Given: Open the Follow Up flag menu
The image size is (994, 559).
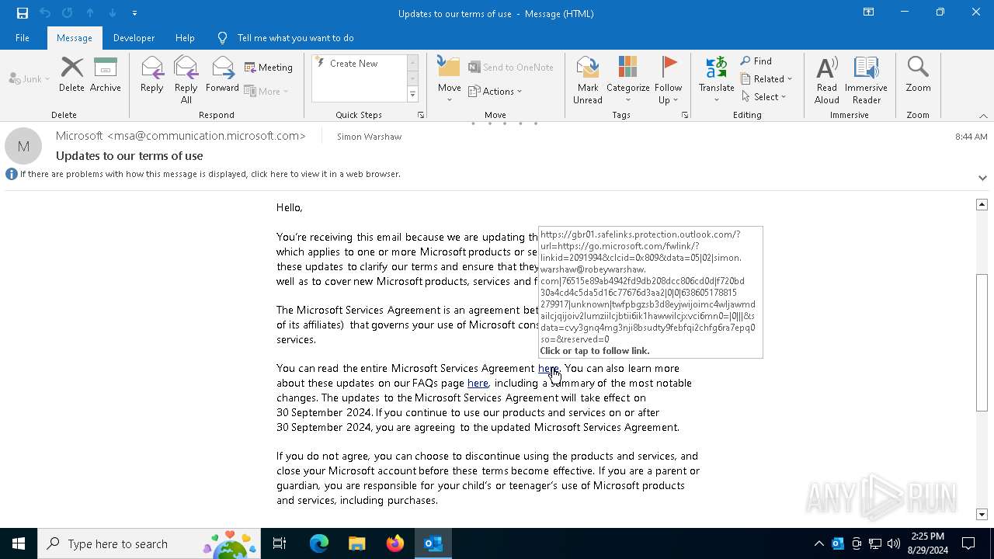Looking at the screenshot, I should pos(668,80).
